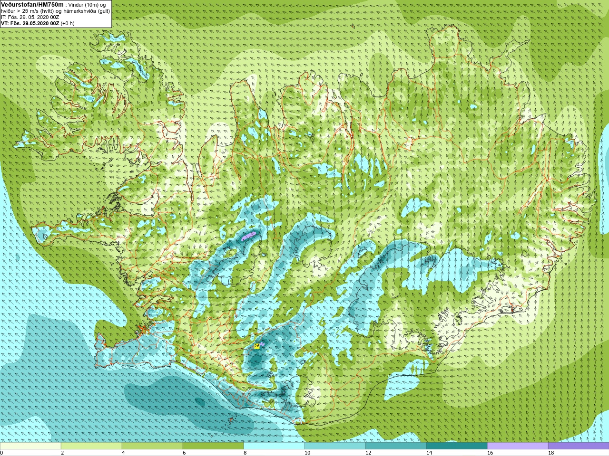Click the "Veðurstofan/HM750m" title text
Image resolution: width=609 pixels, height=456 pixels.
pos(32,4)
